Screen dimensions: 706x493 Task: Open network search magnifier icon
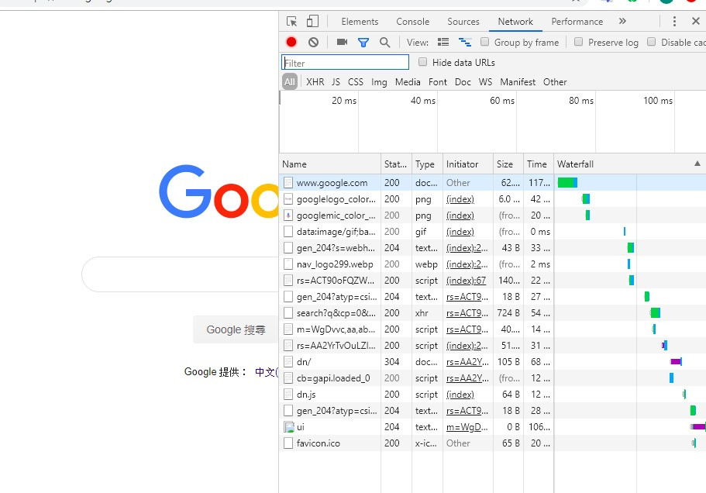[x=384, y=43]
